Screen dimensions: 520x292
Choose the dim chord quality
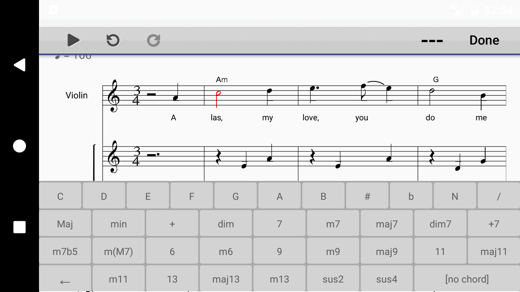[226, 223]
